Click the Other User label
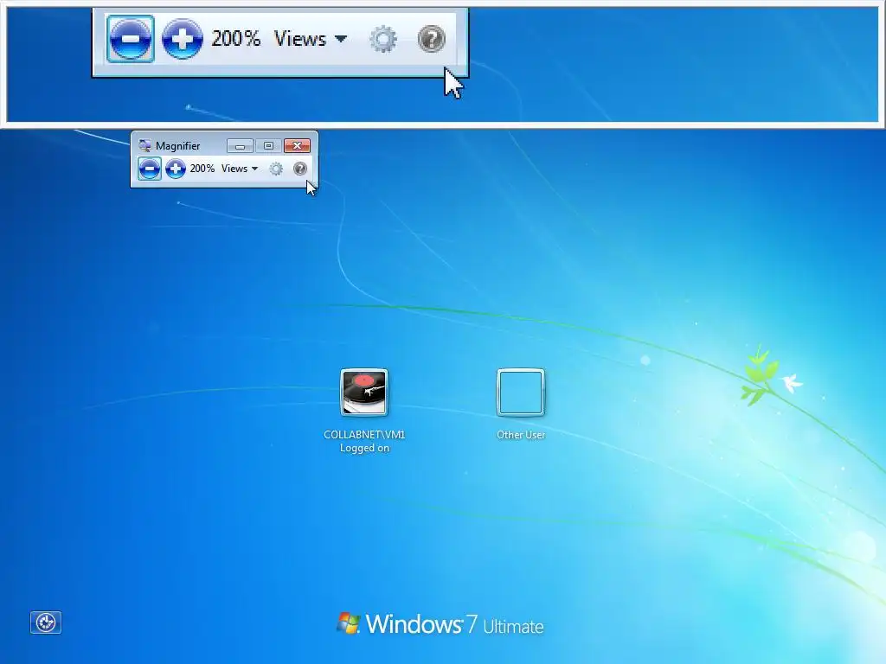The height and width of the screenshot is (664, 886). [x=520, y=434]
